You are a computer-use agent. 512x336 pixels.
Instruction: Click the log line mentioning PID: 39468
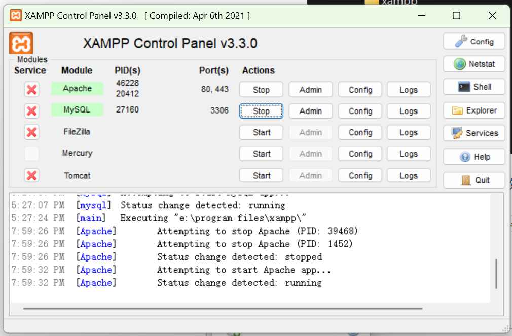(185, 231)
